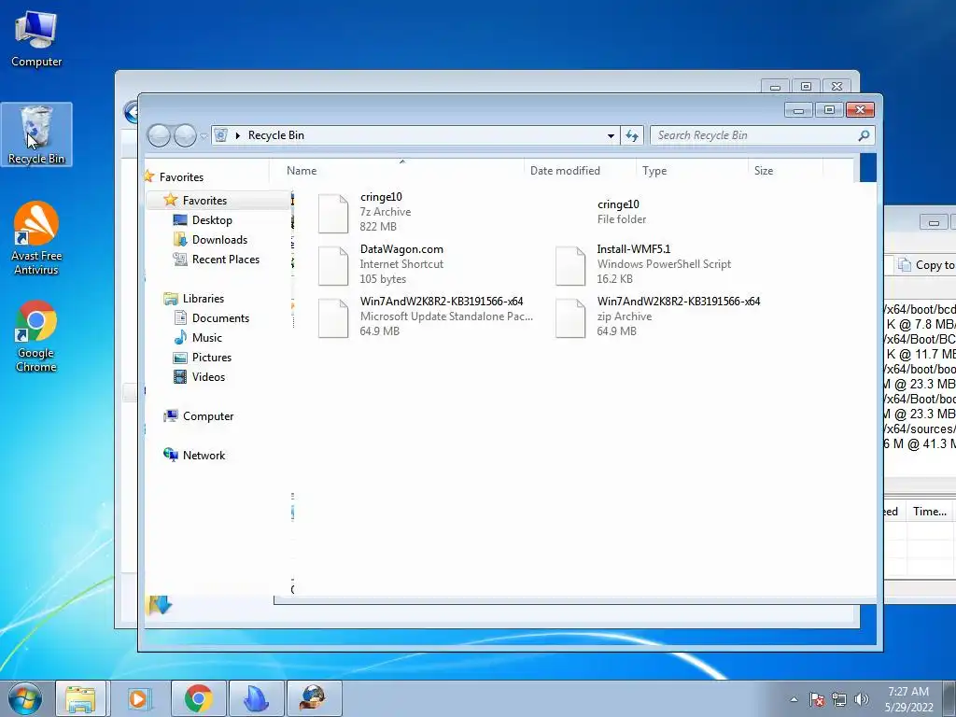Open Recent Places in navigation pane
The image size is (956, 717).
(226, 260)
